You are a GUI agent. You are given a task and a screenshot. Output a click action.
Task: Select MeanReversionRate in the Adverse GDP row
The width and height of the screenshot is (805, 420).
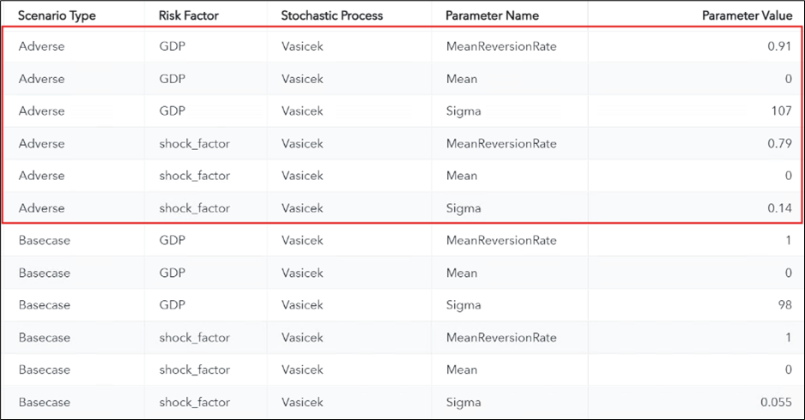501,46
